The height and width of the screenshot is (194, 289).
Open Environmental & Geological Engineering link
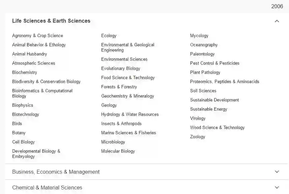pos(128,47)
